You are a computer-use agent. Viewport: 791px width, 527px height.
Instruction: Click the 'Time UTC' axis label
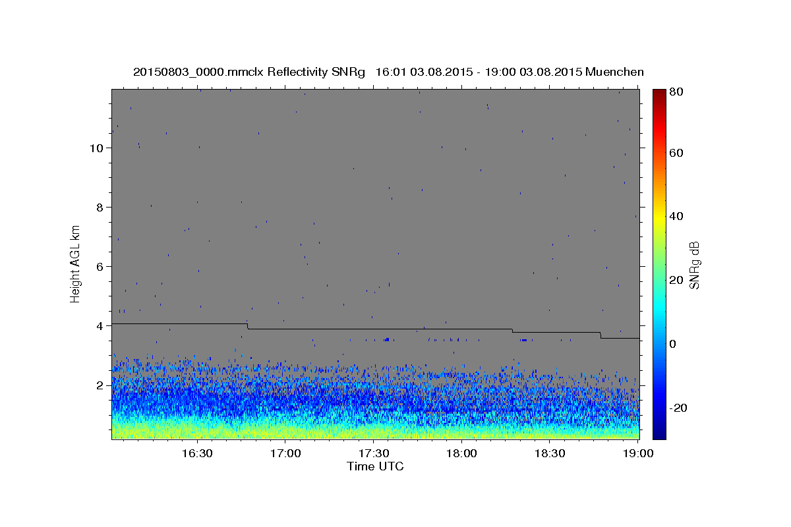(x=375, y=466)
